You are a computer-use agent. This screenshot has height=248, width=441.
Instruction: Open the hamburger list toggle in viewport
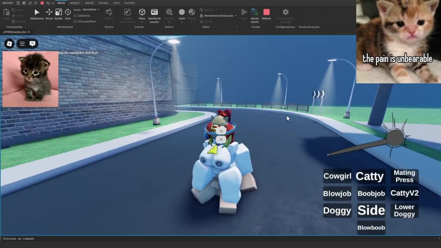click(x=22, y=44)
